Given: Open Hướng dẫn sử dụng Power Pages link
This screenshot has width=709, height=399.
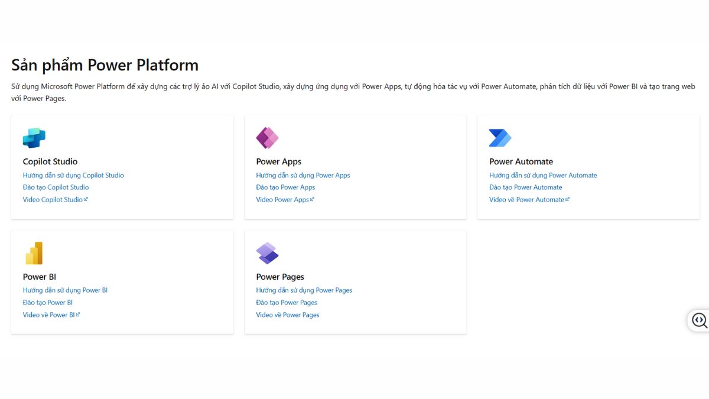Looking at the screenshot, I should 304,290.
